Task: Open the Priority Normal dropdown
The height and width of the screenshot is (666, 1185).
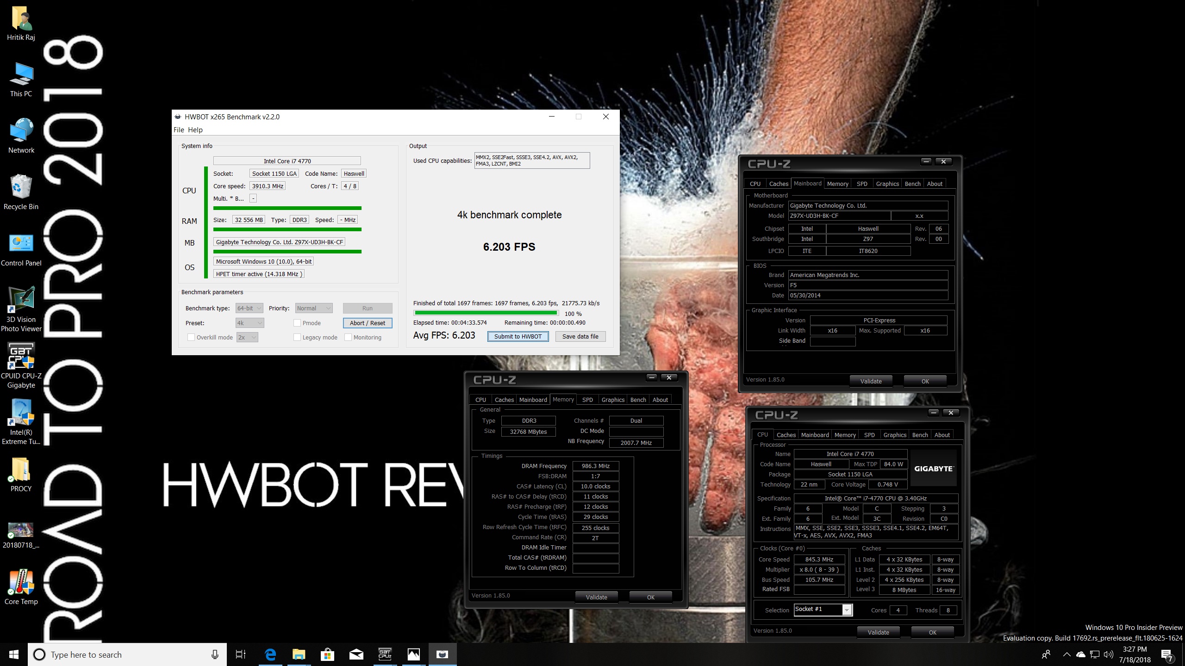Action: click(x=314, y=308)
